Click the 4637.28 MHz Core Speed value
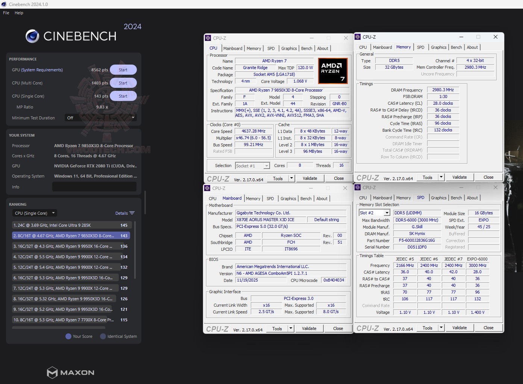This screenshot has width=523, height=384. [x=253, y=131]
